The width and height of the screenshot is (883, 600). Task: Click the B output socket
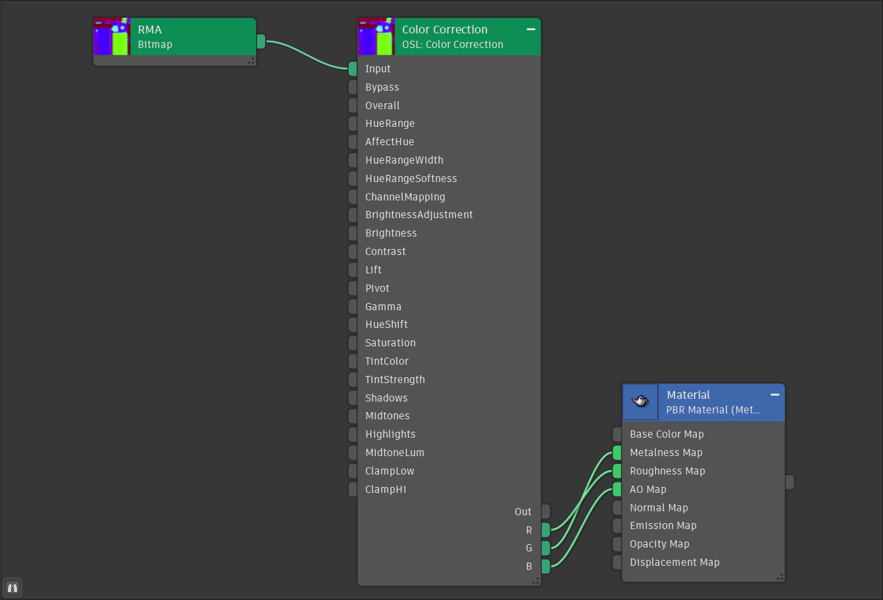(545, 566)
